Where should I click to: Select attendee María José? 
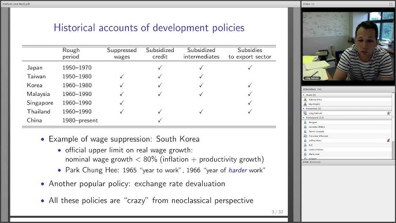click(x=348, y=154)
